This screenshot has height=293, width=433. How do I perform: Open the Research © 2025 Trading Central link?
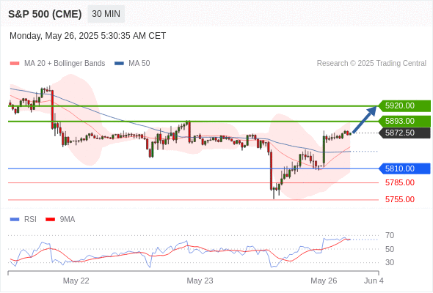click(371, 64)
